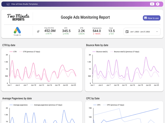Screen dimensions: 165x123
Task: Open the date range dropdown Jun 1 - Jun 27
Action: point(142,32)
